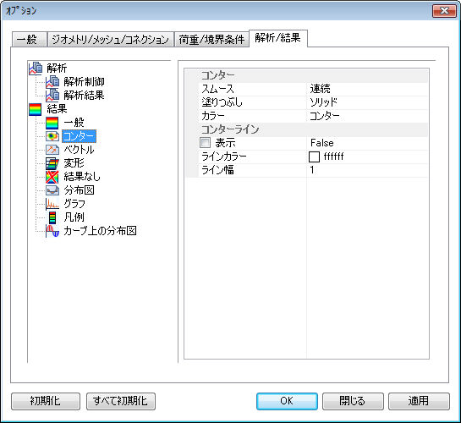This screenshot has height=423, width=461.
Task: Click the 解析結果 tree icon
Action: (x=52, y=95)
